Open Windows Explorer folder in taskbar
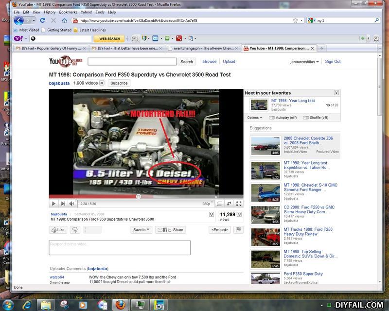Image resolution: width=389 pixels, height=311 pixels. [x=46, y=305]
